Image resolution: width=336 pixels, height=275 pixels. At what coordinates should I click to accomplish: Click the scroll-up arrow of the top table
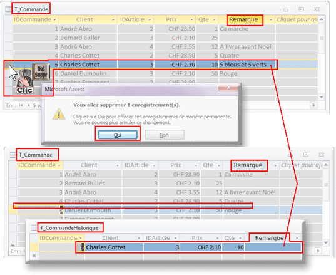pos(322,19)
